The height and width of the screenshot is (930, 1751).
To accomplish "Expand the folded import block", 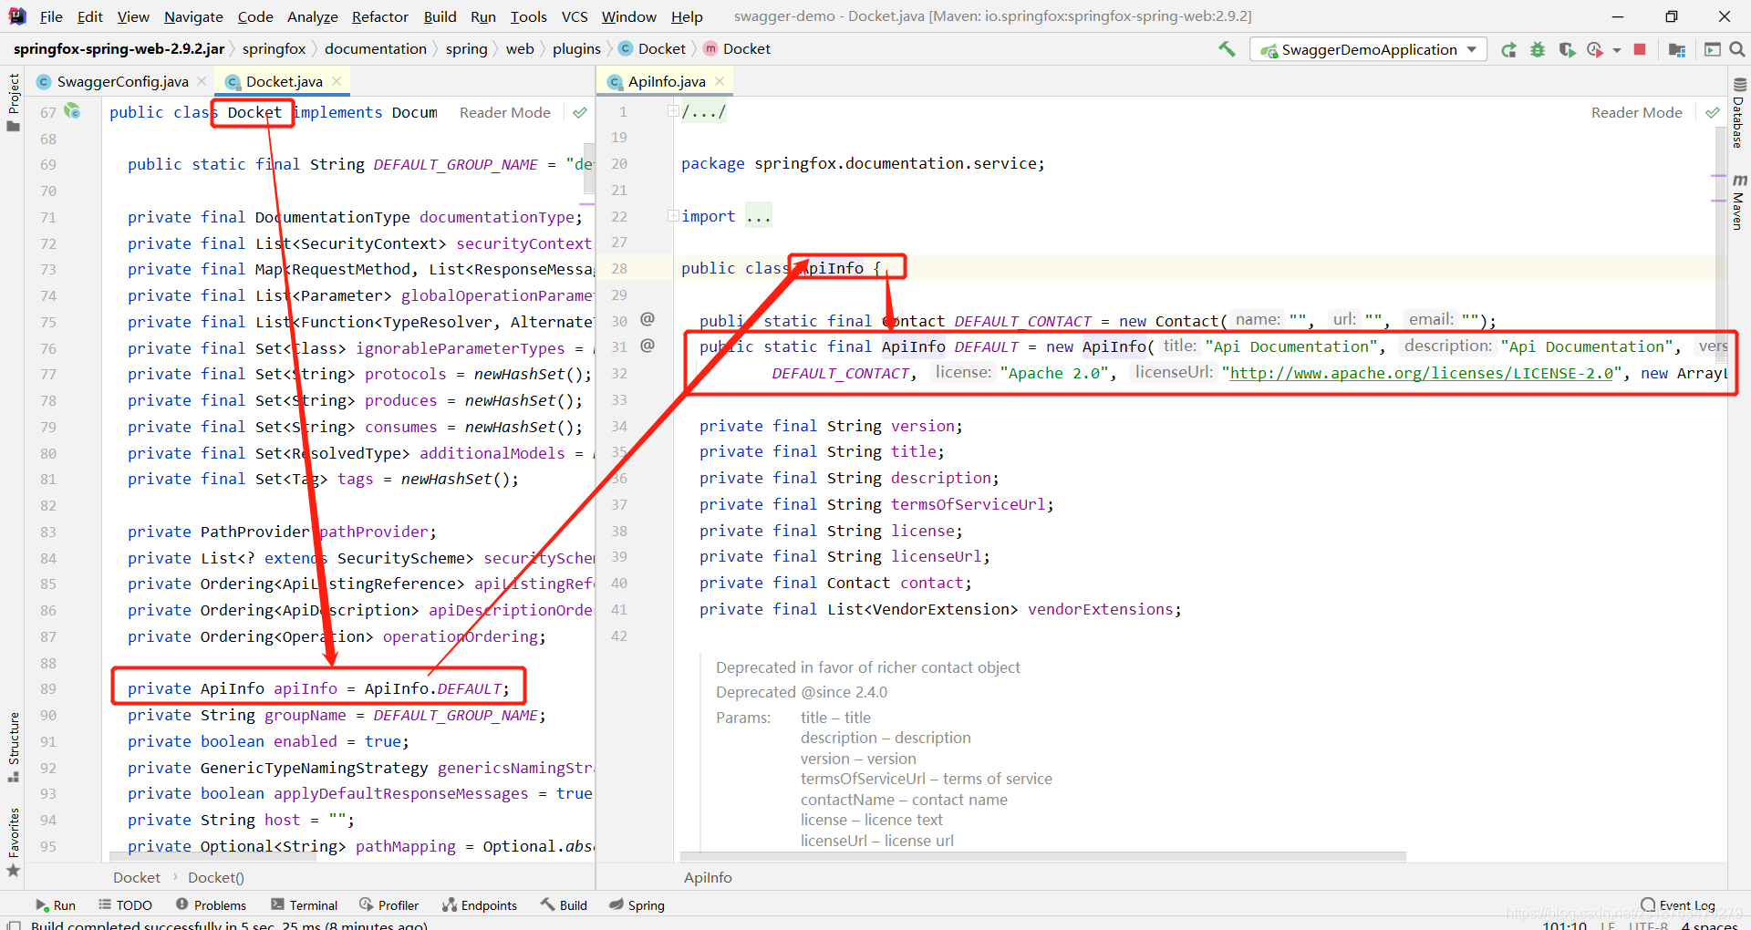I will (672, 216).
